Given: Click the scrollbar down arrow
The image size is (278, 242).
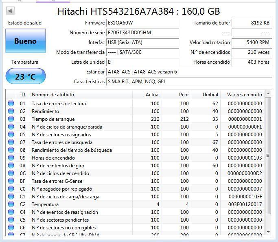Looking at the screenshot, I should click(268, 232).
